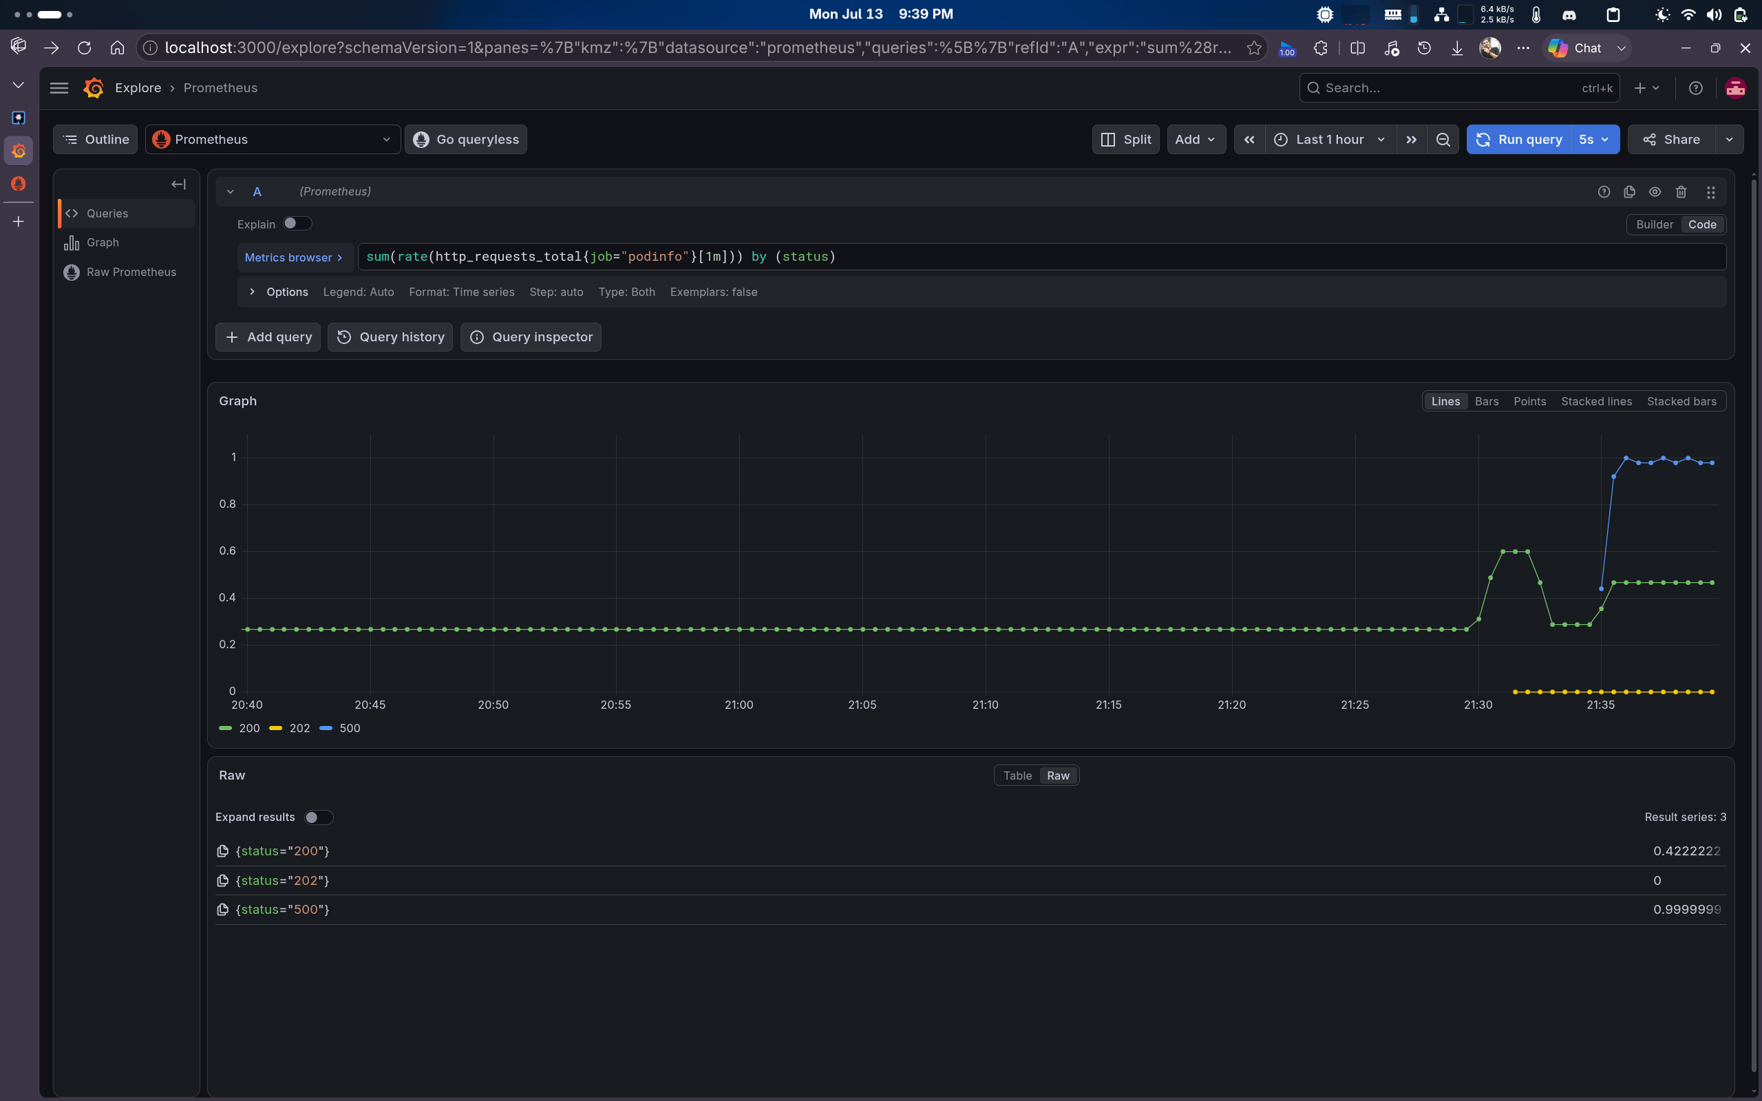Select Queries in the outline

click(127, 213)
